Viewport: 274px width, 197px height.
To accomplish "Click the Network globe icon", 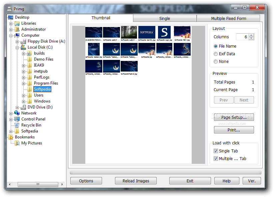I will [x=17, y=113].
